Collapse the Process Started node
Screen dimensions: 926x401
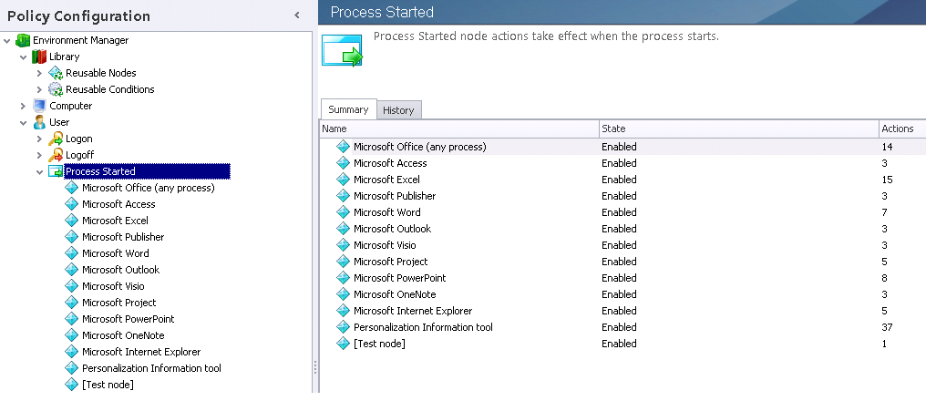click(40, 172)
